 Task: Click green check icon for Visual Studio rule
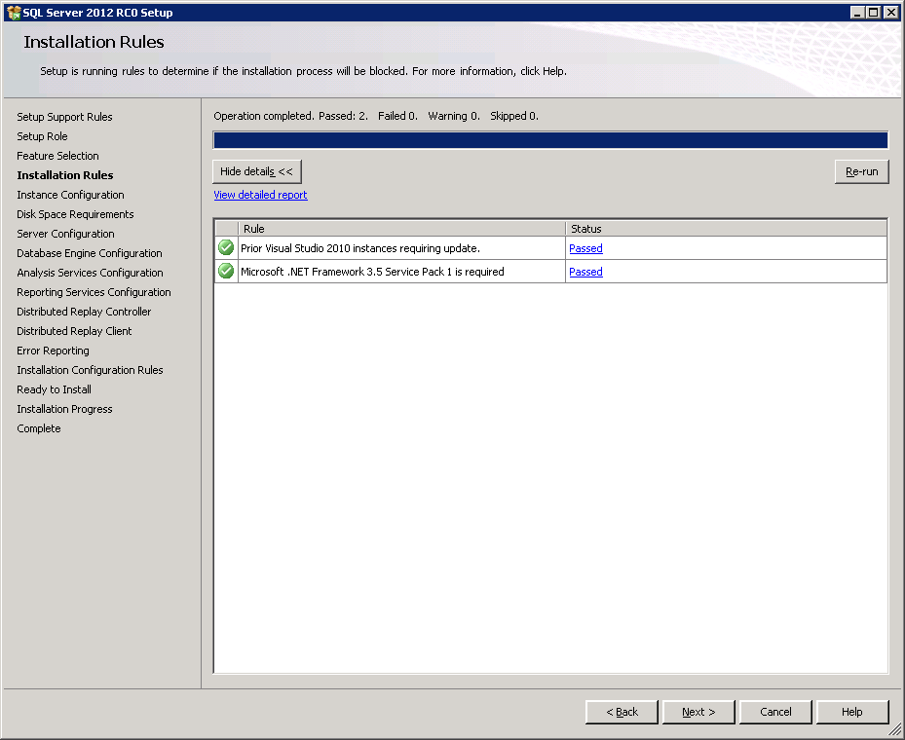226,248
